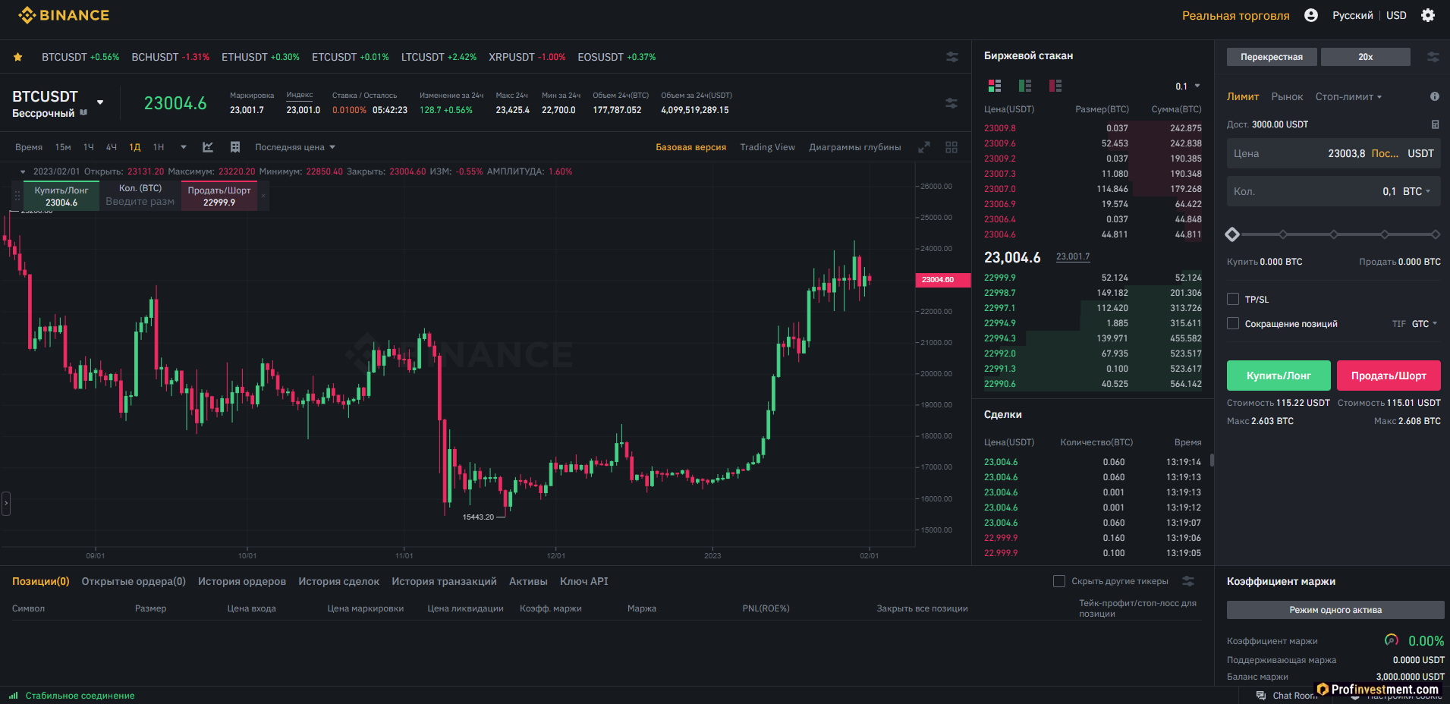Enable TP/SL checkbox
This screenshot has width=1450, height=704.
click(x=1233, y=299)
